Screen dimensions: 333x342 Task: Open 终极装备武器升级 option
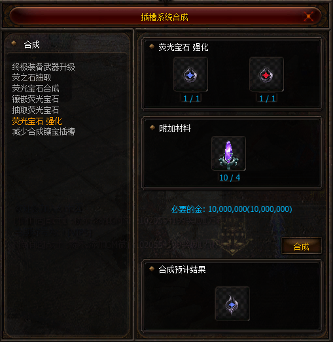(x=43, y=67)
